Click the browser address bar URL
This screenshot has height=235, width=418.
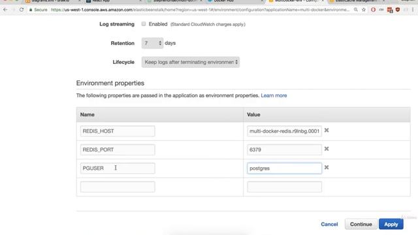tap(200, 10)
